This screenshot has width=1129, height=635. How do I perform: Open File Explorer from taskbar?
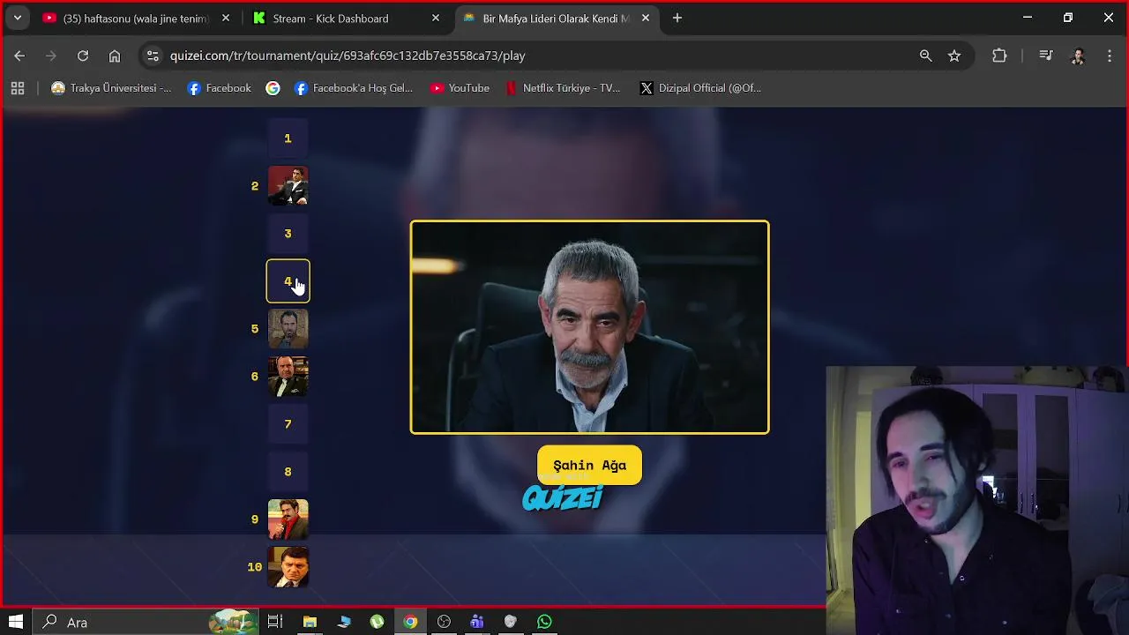(x=310, y=622)
